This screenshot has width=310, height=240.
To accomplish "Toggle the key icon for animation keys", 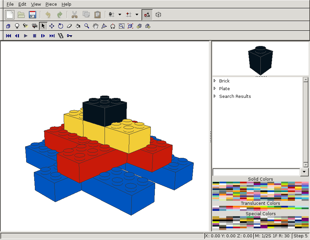I will click(69, 36).
